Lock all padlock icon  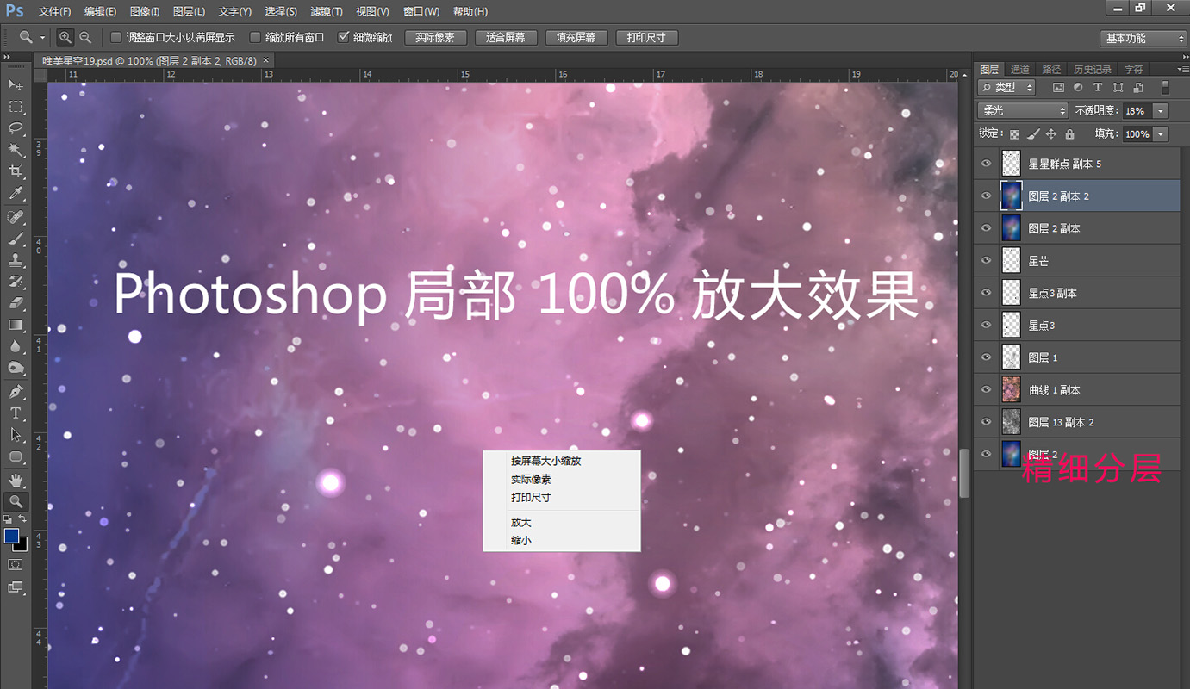pos(1069,134)
